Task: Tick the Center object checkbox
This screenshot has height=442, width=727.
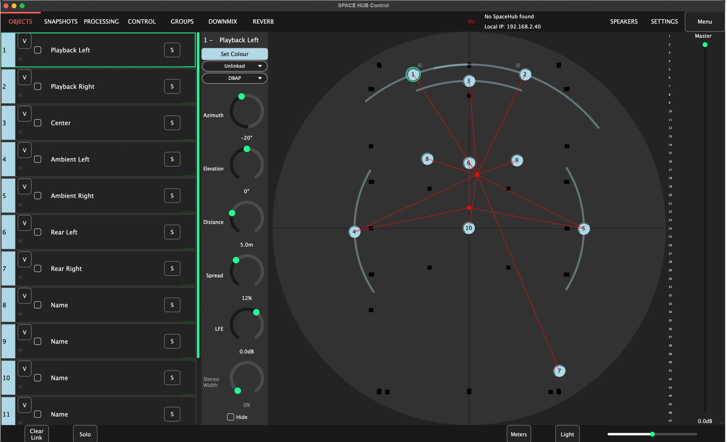Action: point(38,123)
